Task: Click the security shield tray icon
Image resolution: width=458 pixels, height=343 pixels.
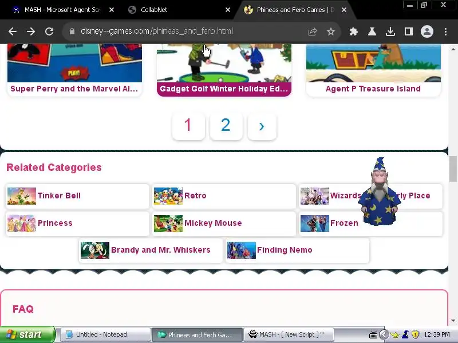Action: click(416, 334)
